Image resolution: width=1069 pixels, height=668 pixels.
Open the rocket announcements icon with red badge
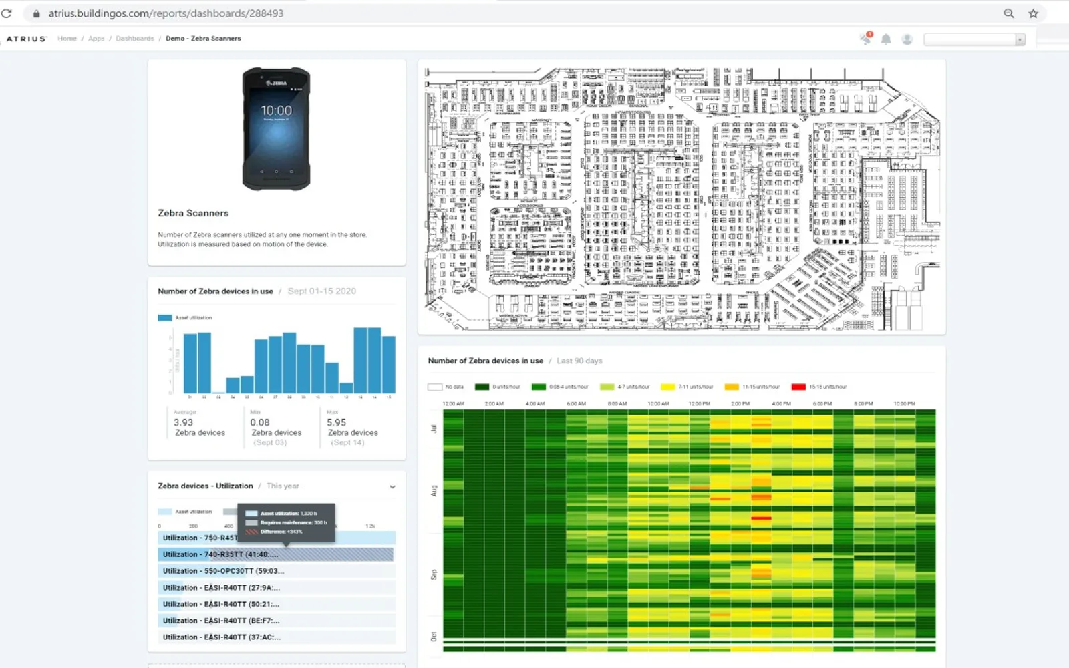click(866, 38)
